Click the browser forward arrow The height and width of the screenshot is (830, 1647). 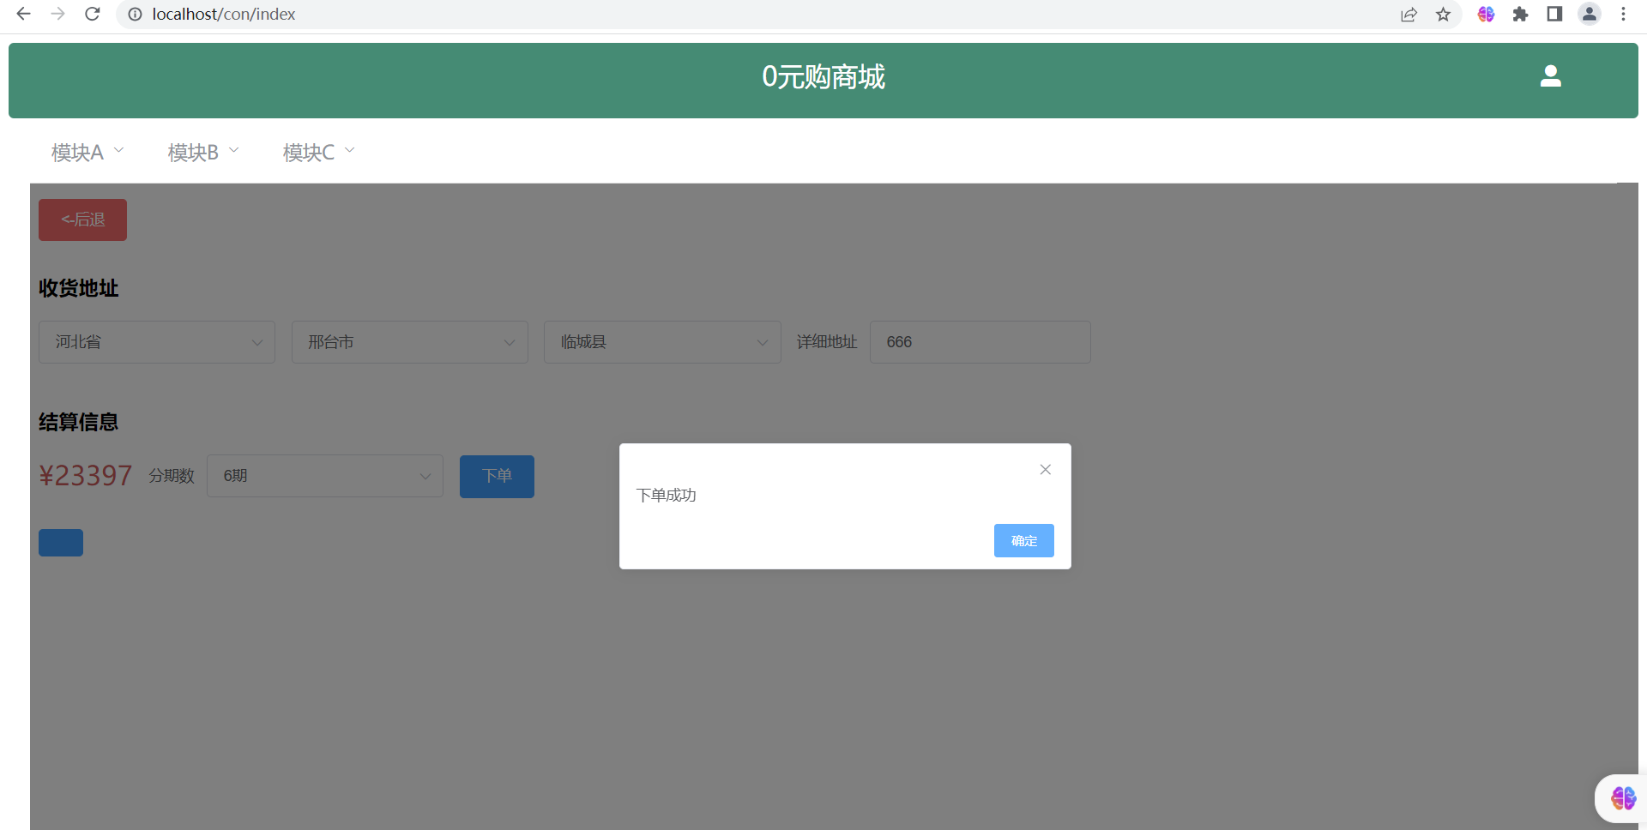(57, 14)
